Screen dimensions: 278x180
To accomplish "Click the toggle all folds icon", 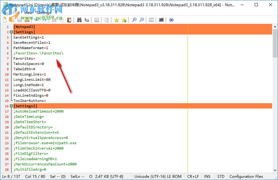I will point(107,20).
